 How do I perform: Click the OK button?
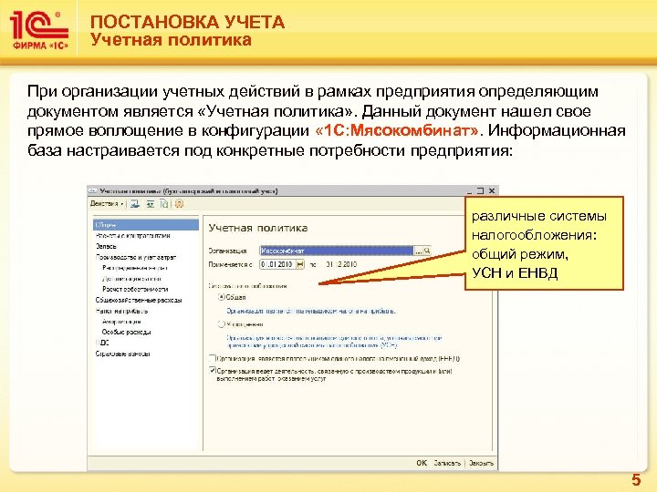(x=422, y=463)
